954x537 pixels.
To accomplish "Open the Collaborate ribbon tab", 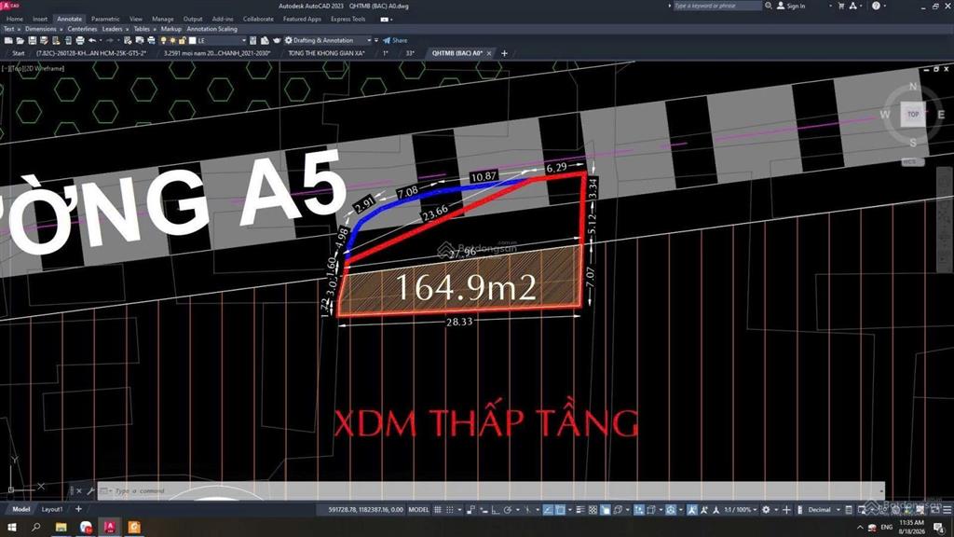I will click(258, 19).
